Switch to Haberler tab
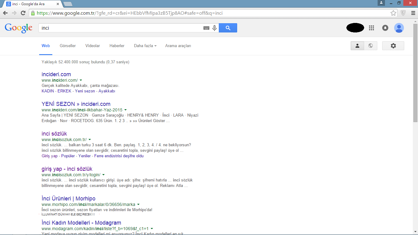 pos(117,46)
